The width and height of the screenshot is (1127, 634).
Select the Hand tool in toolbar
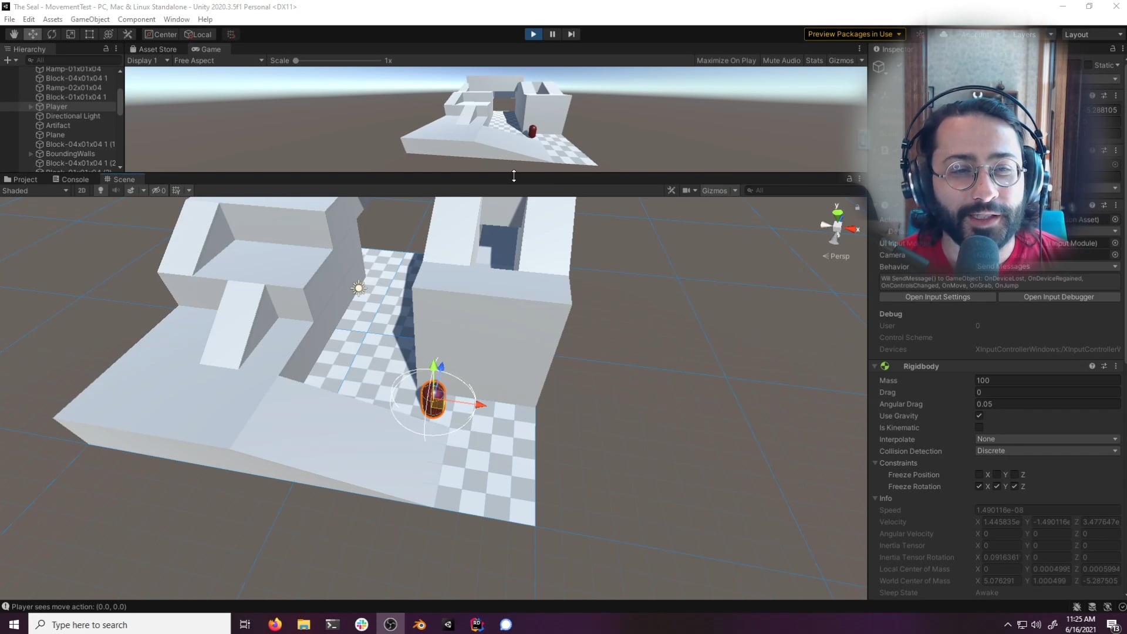coord(14,34)
